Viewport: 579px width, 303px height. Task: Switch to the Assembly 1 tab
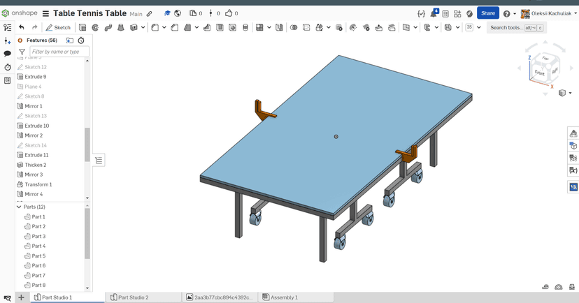[x=283, y=297]
